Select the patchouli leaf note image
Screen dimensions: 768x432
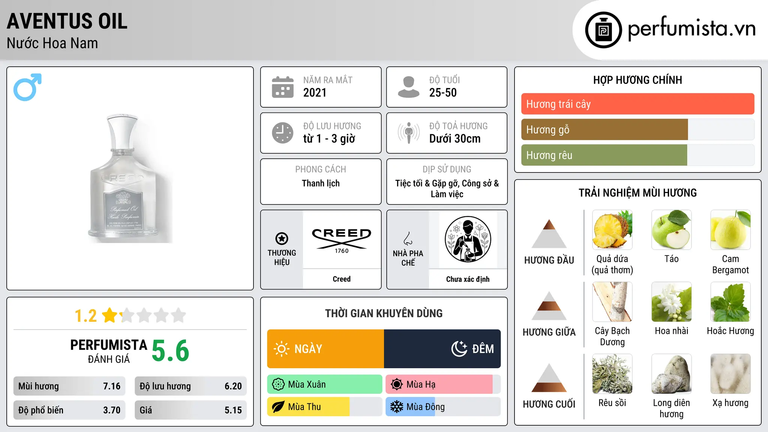pos(730,301)
